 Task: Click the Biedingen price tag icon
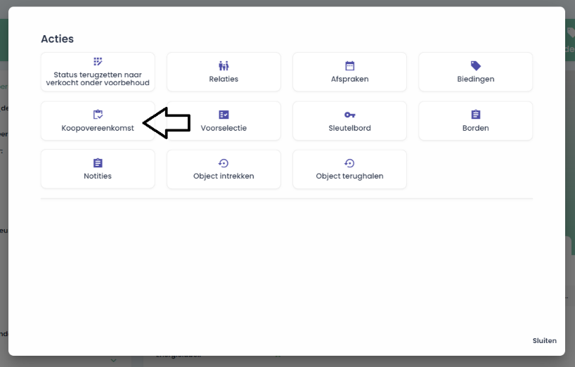coord(476,66)
